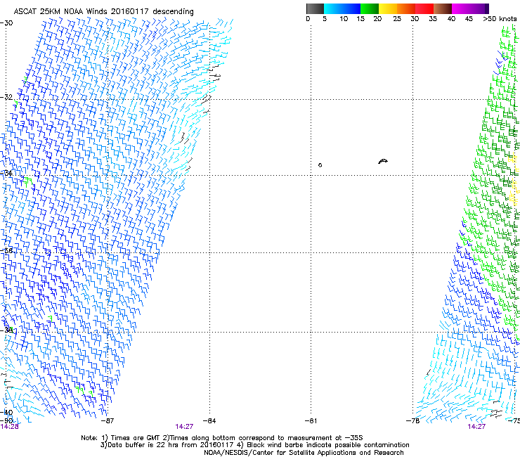This screenshot has height=457, width=520.
Task: Click the "-81" longitude axis label
Action: tap(311, 421)
